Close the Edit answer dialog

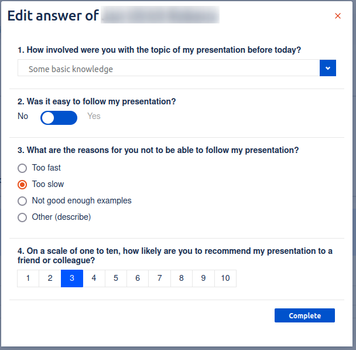(x=337, y=16)
